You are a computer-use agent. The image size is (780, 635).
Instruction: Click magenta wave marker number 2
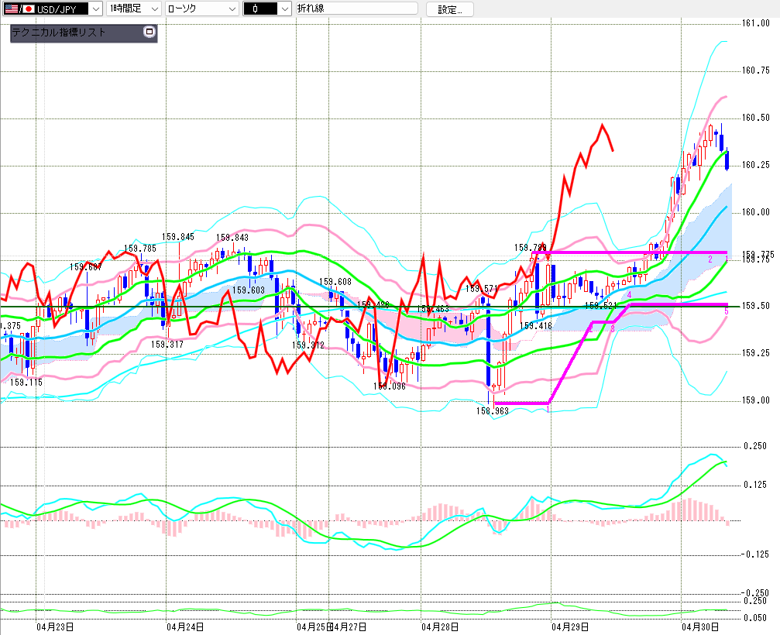710,259
